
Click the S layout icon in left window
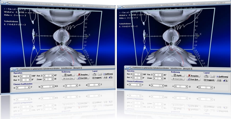pos(111,77)
